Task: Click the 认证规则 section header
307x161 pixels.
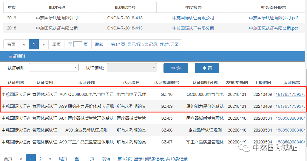Action: pos(17,56)
